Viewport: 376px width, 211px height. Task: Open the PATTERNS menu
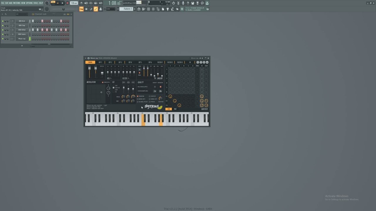[x=17, y=3]
